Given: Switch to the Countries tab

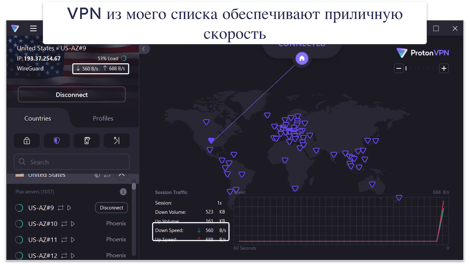Looking at the screenshot, I should pyautogui.click(x=38, y=118).
